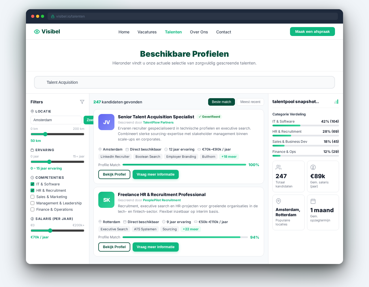Click the location pin icon beside LOCATIE
The image size is (369, 287).
(32, 111)
